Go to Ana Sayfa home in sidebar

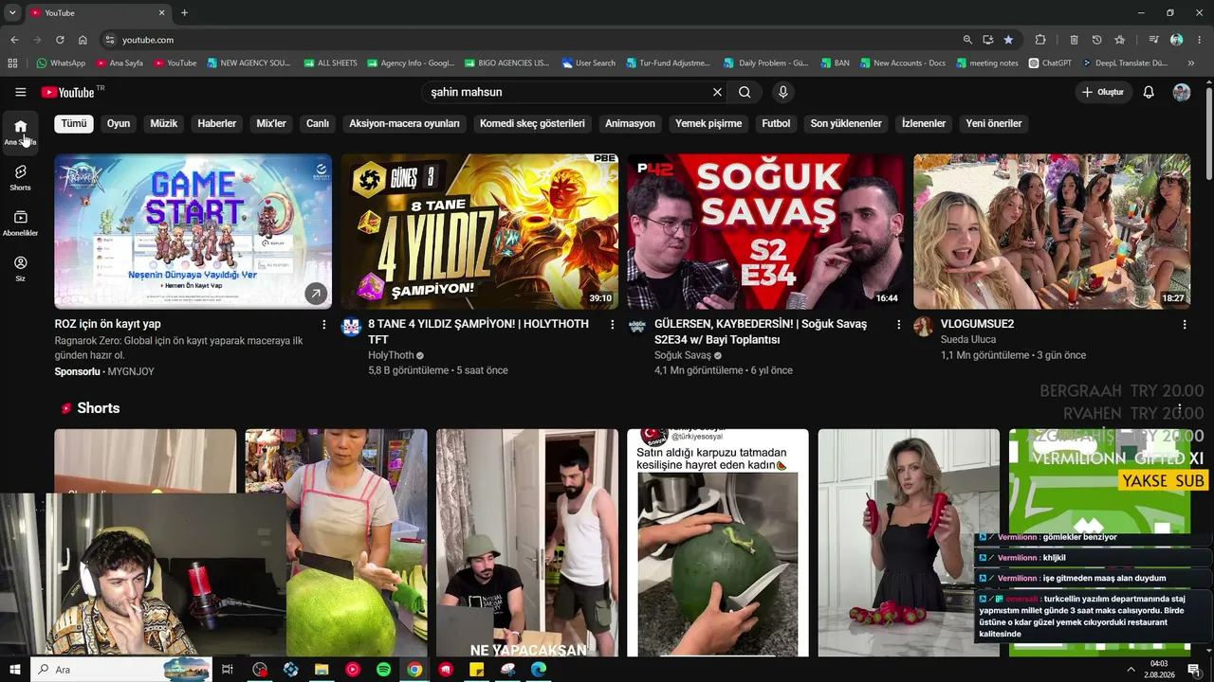(20, 132)
